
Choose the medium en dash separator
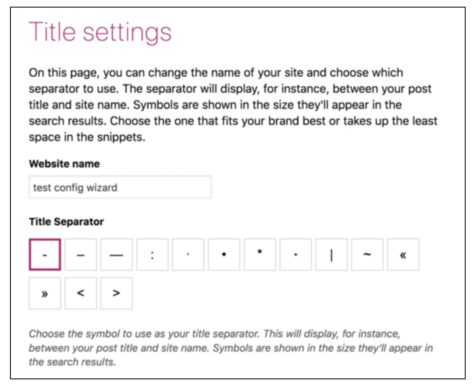[x=81, y=254]
